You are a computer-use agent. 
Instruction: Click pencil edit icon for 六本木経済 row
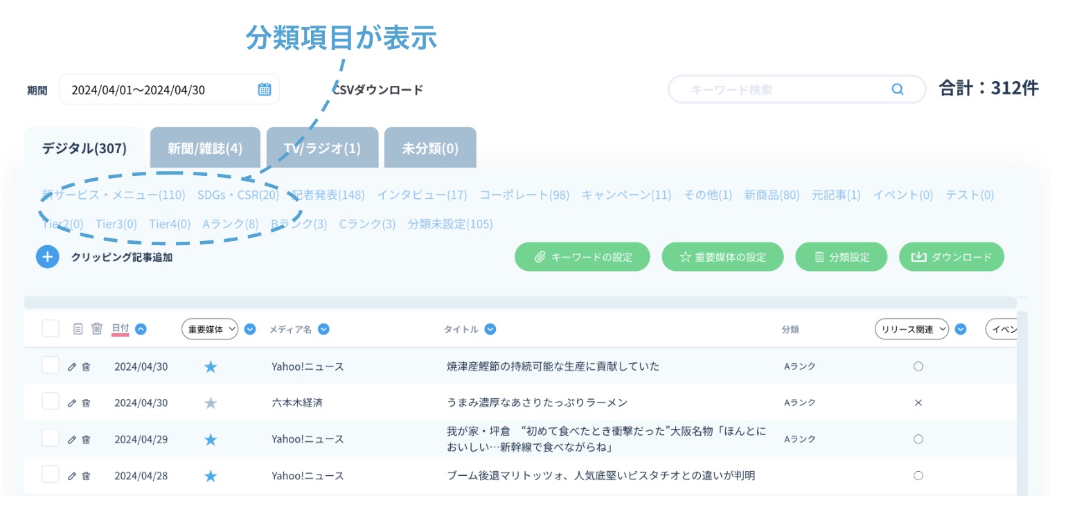[x=71, y=403]
